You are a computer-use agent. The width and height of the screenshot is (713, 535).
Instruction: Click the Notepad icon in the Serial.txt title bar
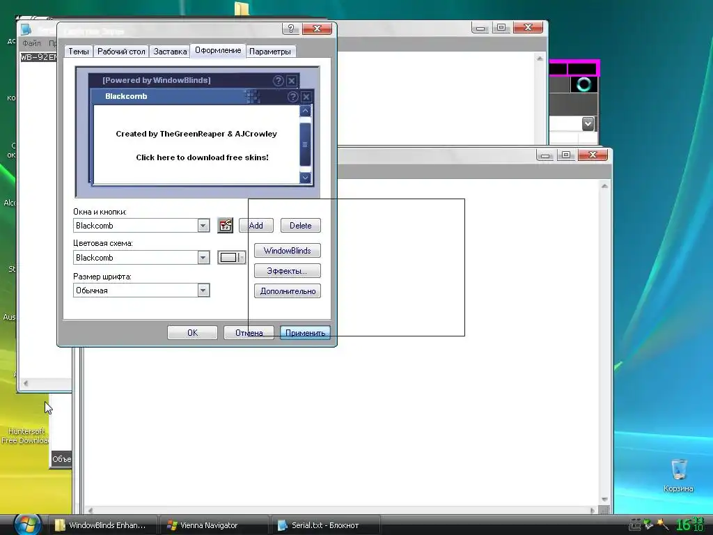point(26,29)
